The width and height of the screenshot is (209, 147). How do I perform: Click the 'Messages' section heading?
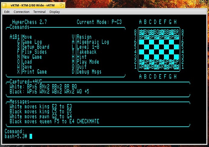(x=19, y=102)
